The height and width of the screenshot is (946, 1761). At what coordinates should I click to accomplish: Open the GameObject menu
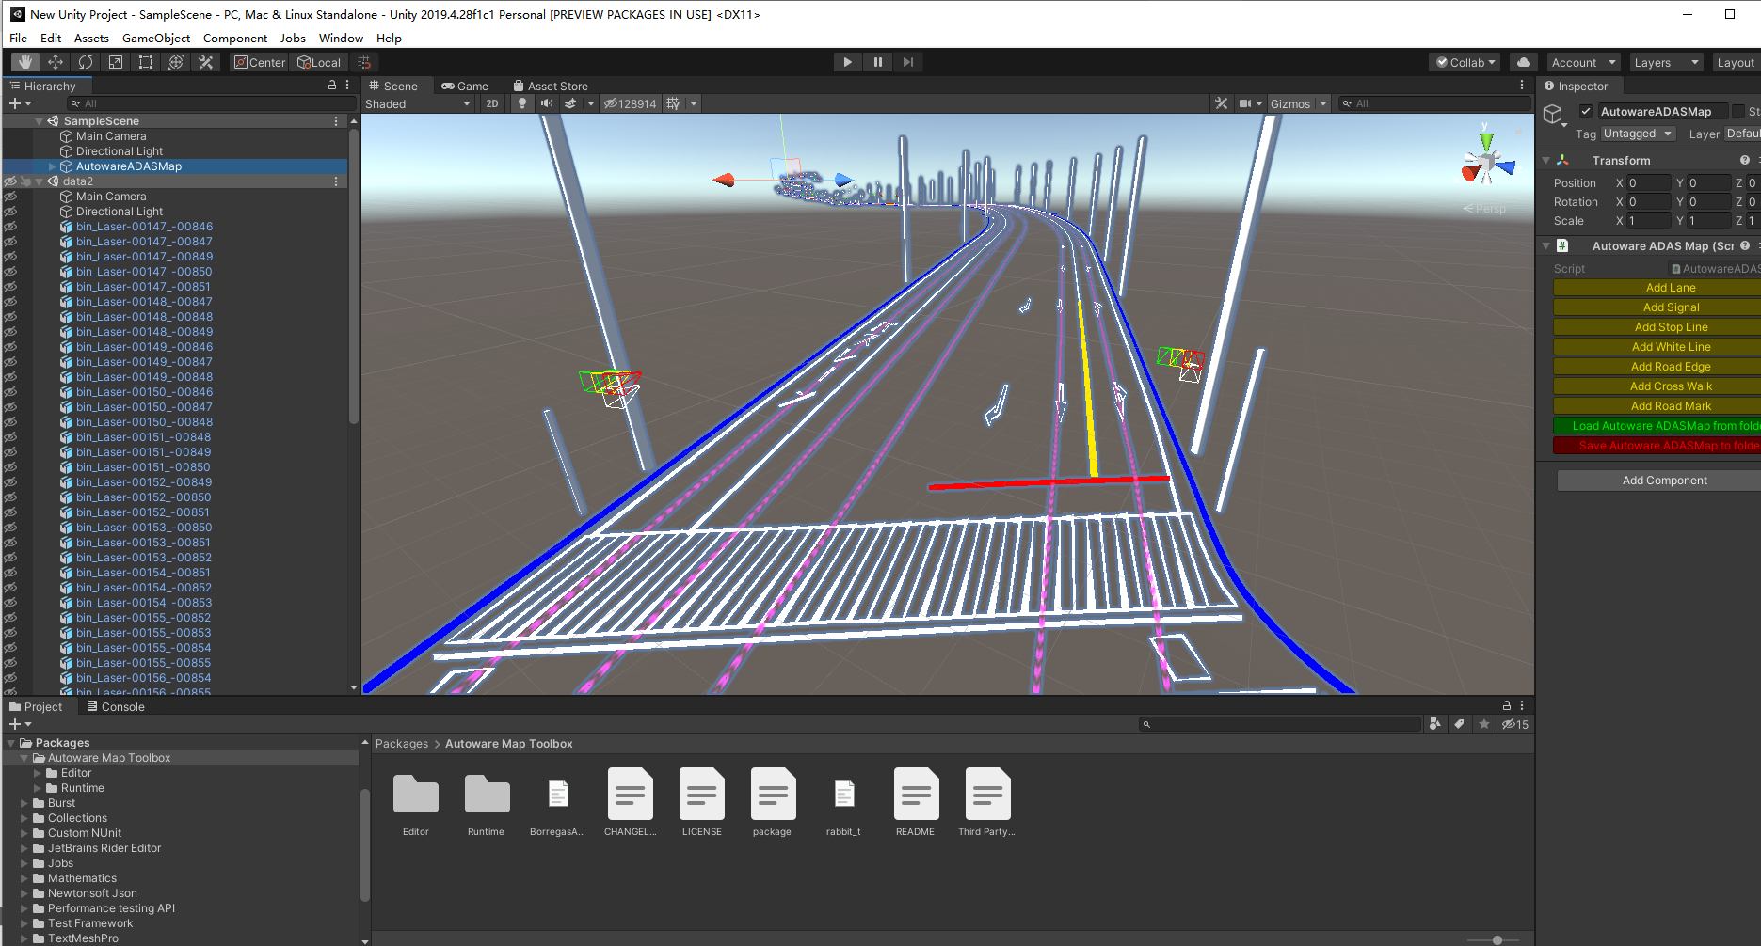pyautogui.click(x=156, y=38)
